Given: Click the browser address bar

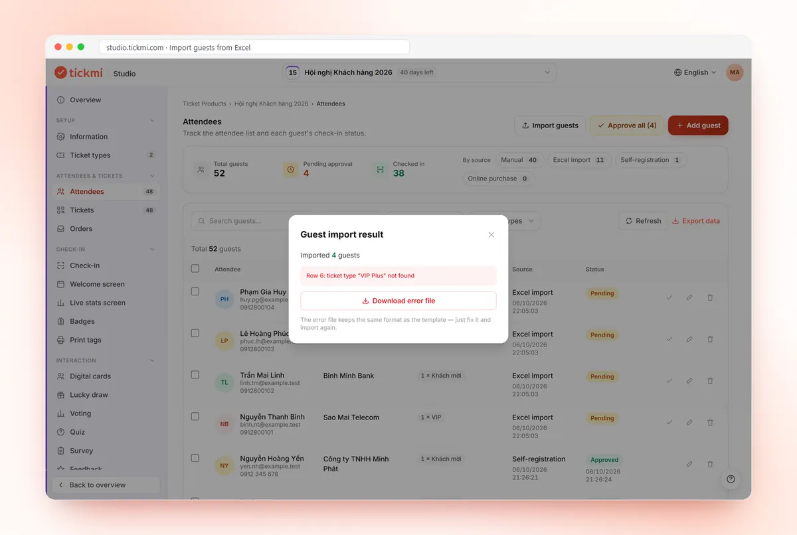Looking at the screenshot, I should (x=254, y=47).
